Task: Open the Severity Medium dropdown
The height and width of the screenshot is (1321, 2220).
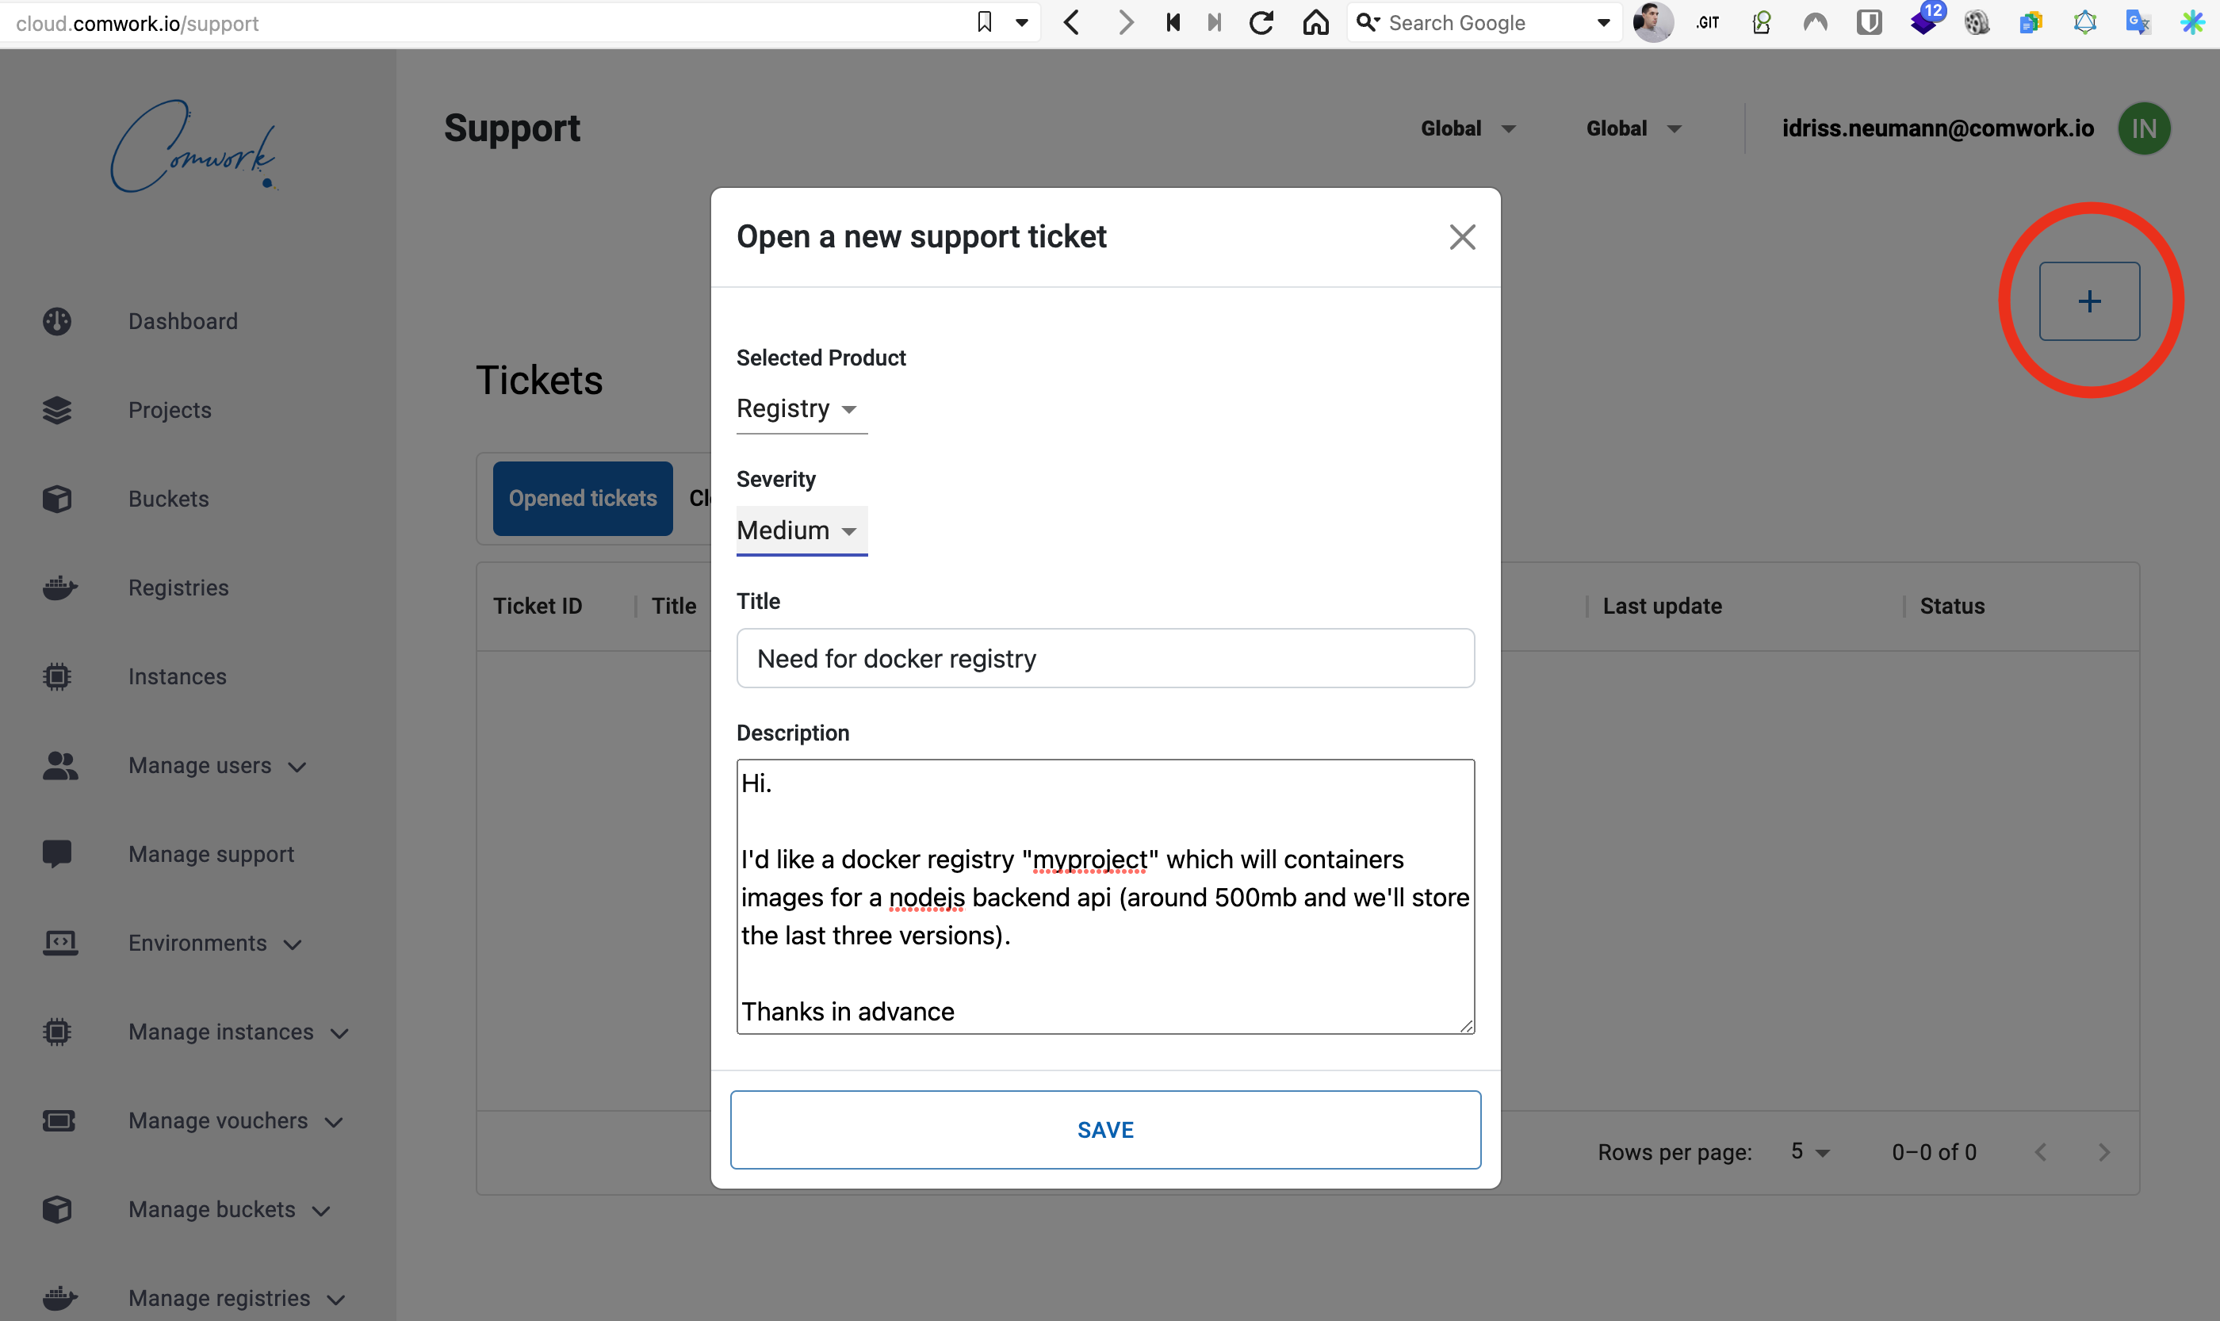Action: pos(799,530)
